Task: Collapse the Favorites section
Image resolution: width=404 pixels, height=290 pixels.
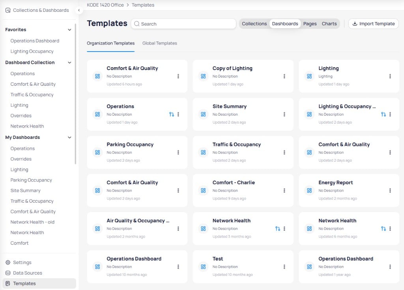Action: point(69,30)
